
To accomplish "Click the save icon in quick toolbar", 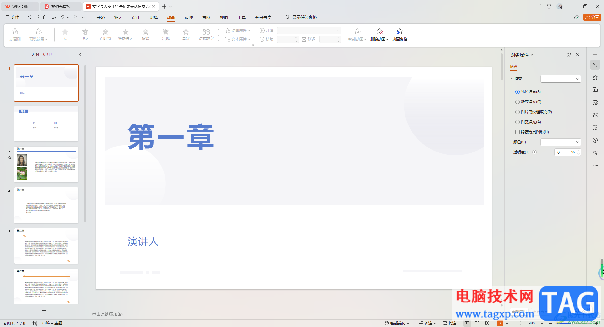I will coord(29,18).
